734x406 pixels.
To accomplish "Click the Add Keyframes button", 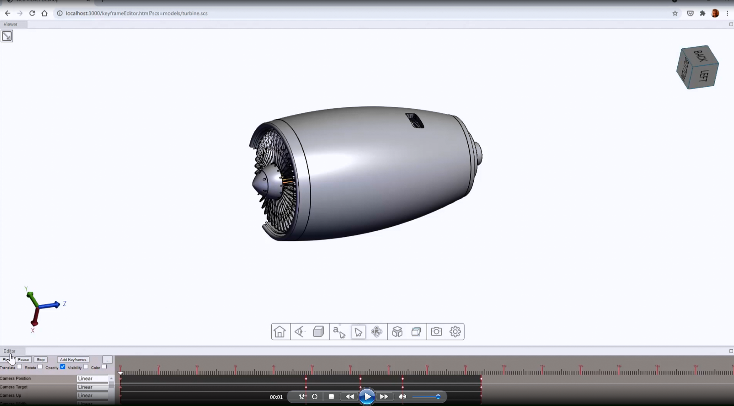I will tap(73, 360).
